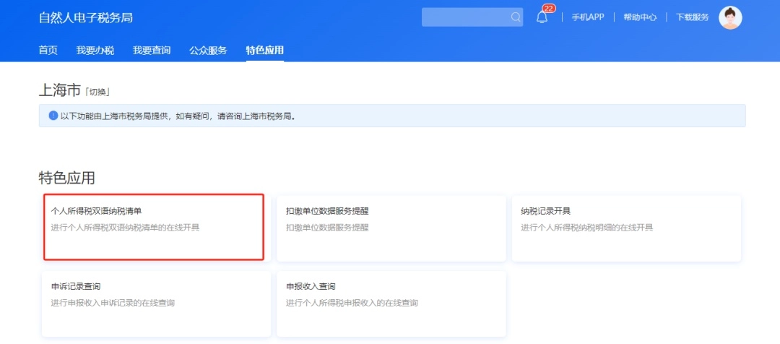The width and height of the screenshot is (780, 344).
Task: Select the 特色应用 tab
Action: click(x=264, y=51)
